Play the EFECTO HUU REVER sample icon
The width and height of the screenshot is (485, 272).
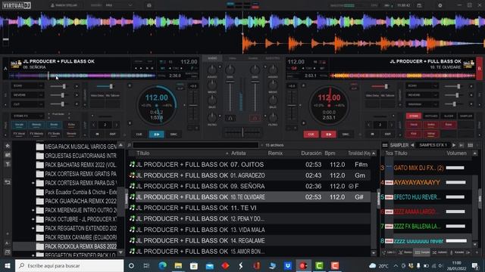[x=389, y=197]
